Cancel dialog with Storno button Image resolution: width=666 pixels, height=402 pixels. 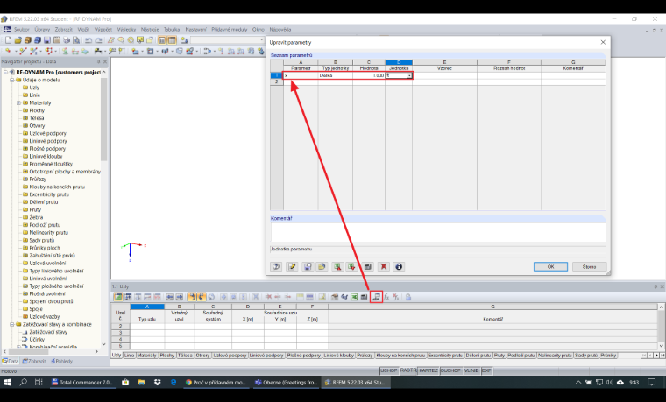click(589, 266)
